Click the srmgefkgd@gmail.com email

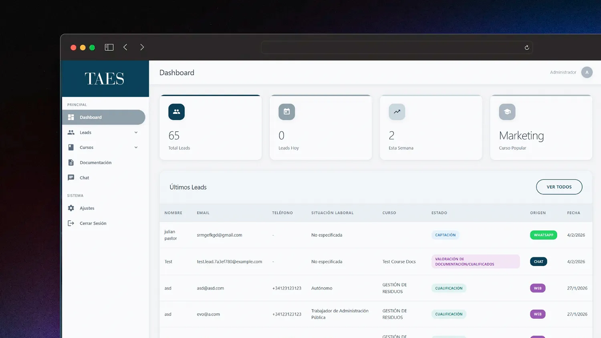pos(219,235)
